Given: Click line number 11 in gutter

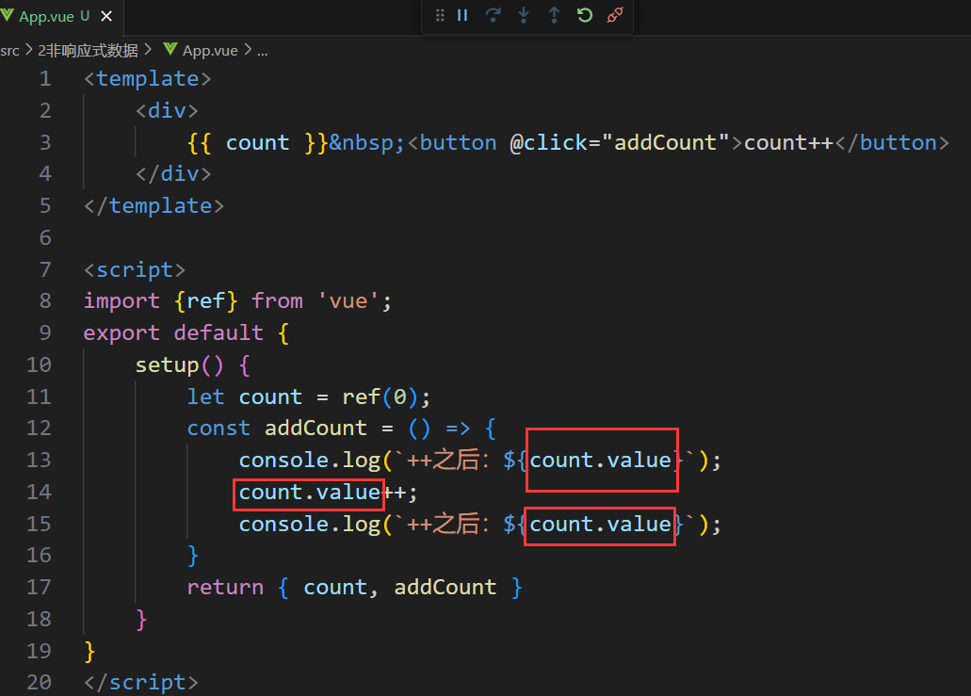Looking at the screenshot, I should pos(39,397).
